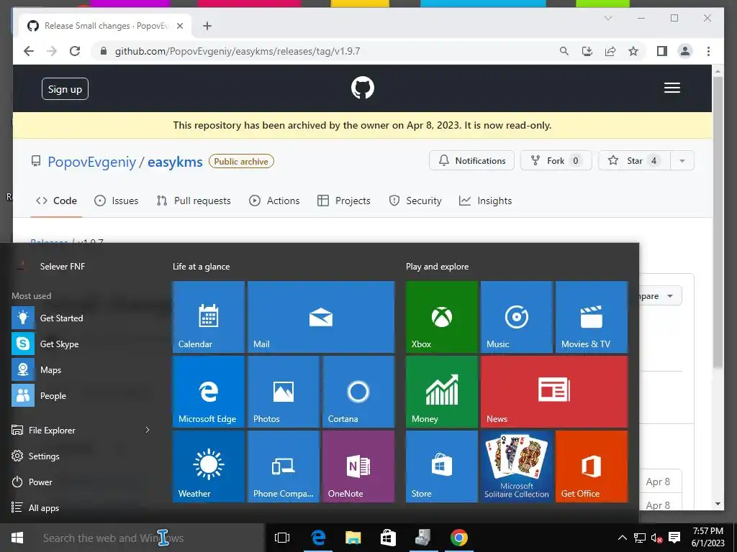Screen dimensions: 737x552
Task: Star the easykms repository
Action: (x=635, y=160)
